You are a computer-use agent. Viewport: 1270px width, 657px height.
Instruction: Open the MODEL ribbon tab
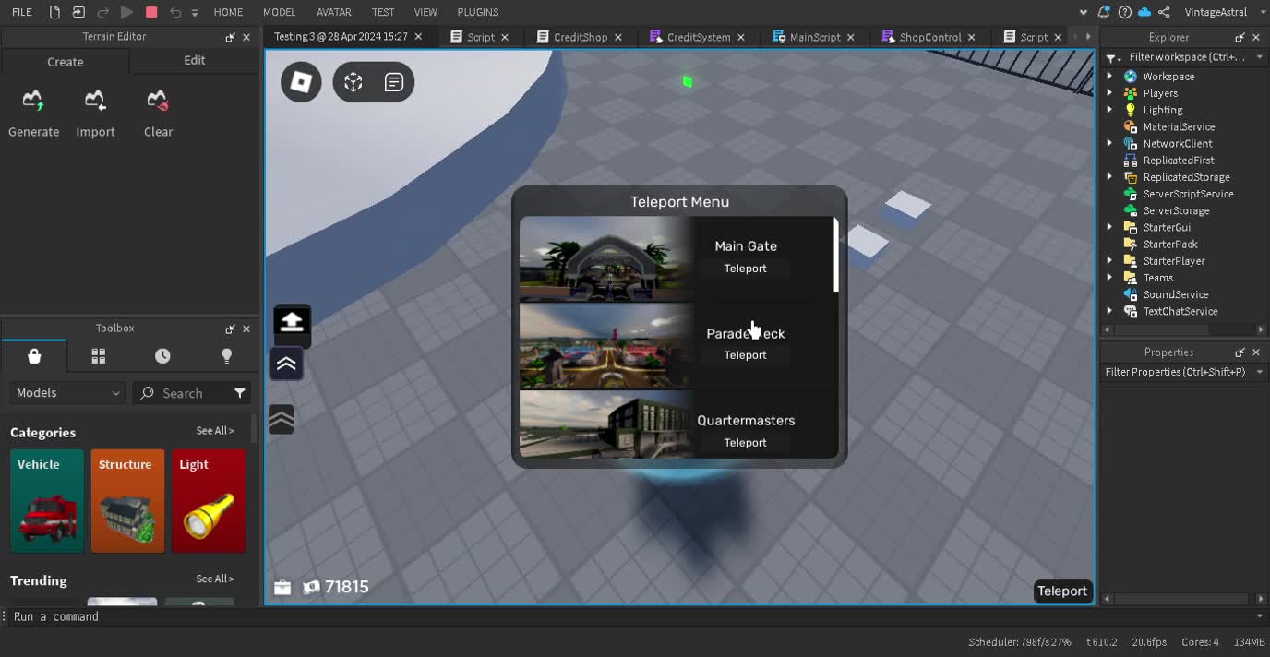[279, 12]
